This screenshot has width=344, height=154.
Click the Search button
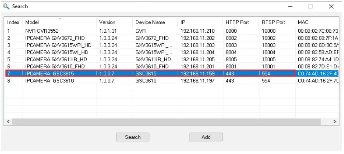(133, 137)
